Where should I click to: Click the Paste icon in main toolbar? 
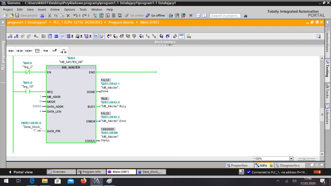click(x=62, y=15)
